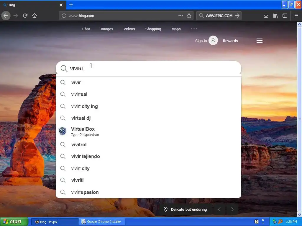Go back with the browser back arrow
This screenshot has height=226, width=302.
(6, 16)
